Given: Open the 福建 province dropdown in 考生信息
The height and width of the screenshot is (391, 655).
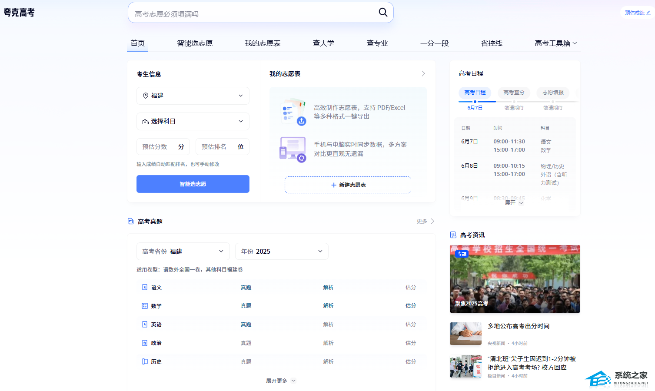Looking at the screenshot, I should [x=193, y=96].
